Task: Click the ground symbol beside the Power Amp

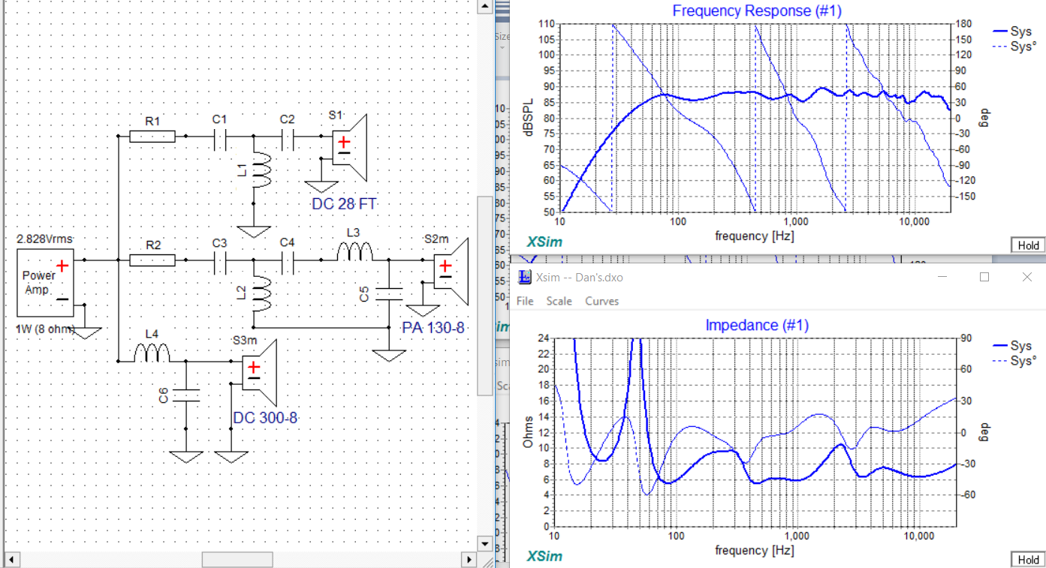Action: click(x=85, y=332)
